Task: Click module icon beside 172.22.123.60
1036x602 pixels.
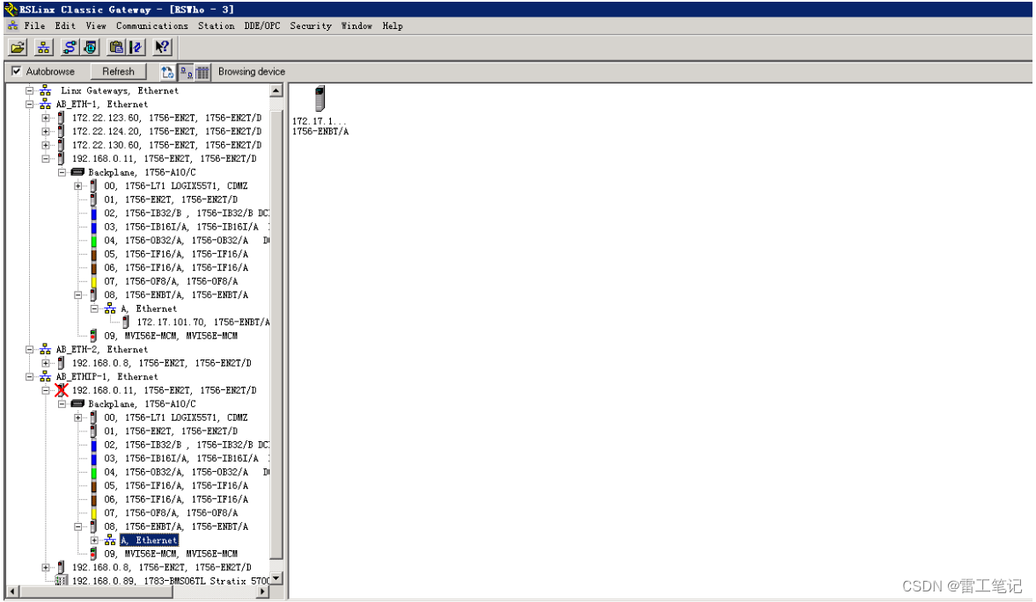Action: pyautogui.click(x=61, y=118)
